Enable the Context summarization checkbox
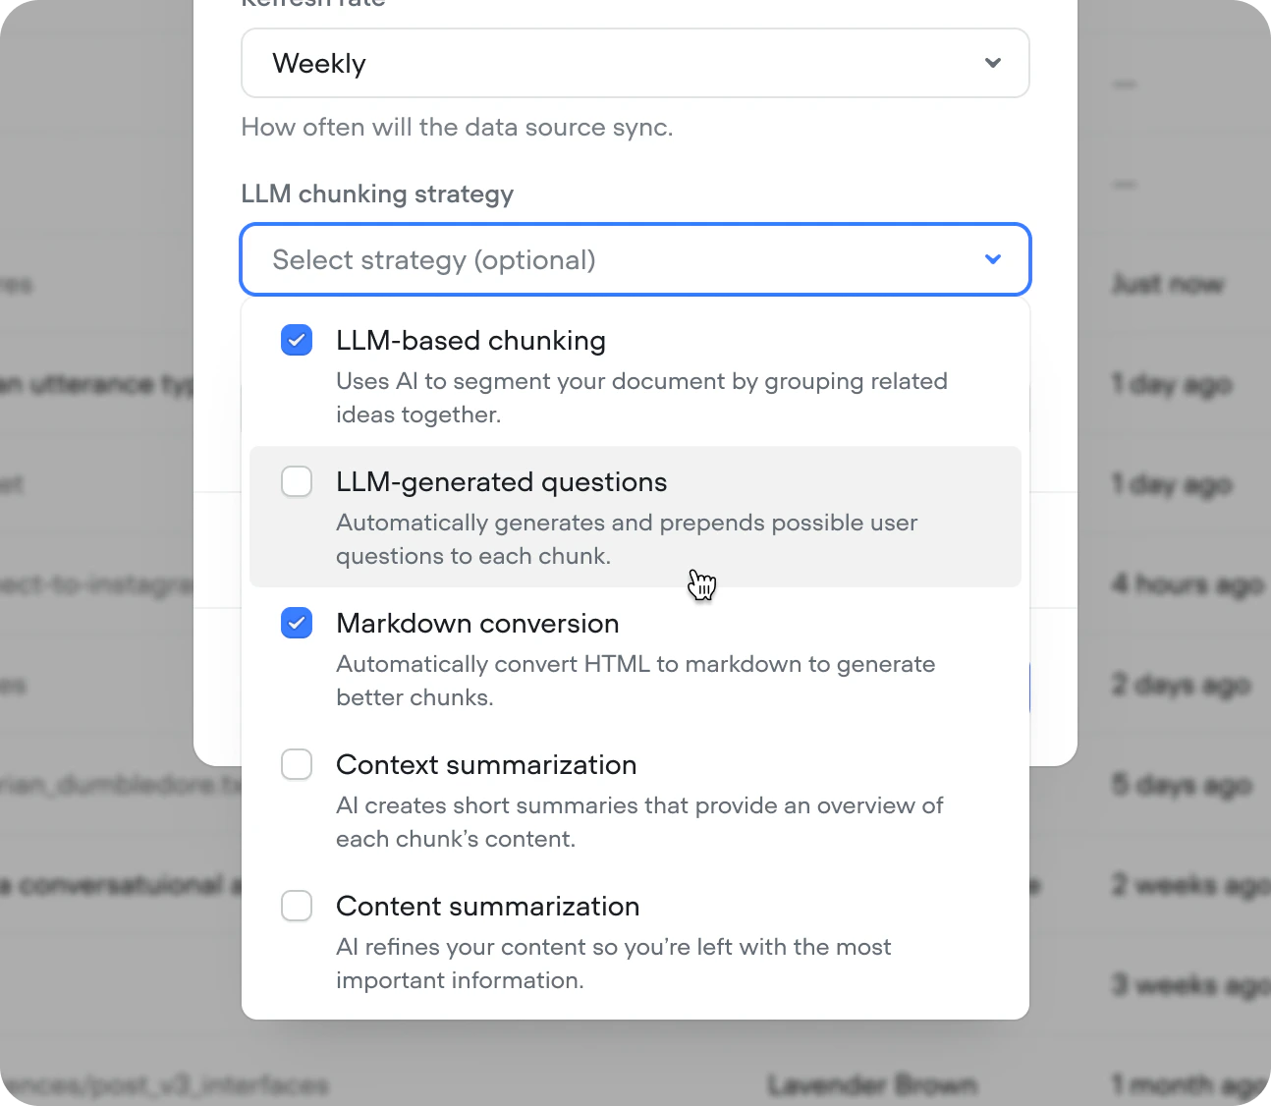This screenshot has width=1271, height=1106. [x=297, y=764]
